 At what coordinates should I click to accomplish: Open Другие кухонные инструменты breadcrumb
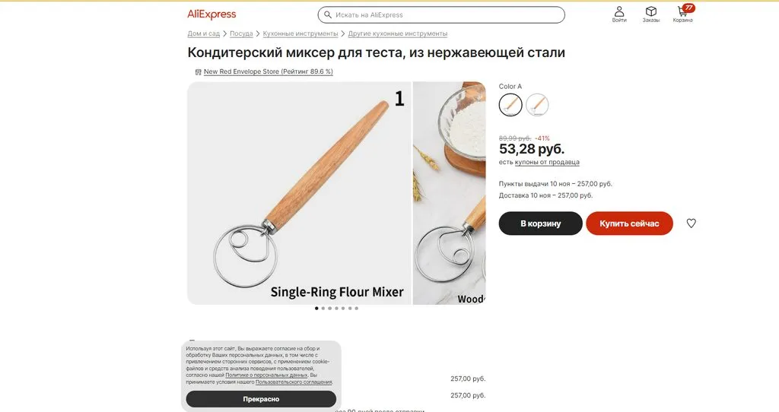[x=397, y=33]
